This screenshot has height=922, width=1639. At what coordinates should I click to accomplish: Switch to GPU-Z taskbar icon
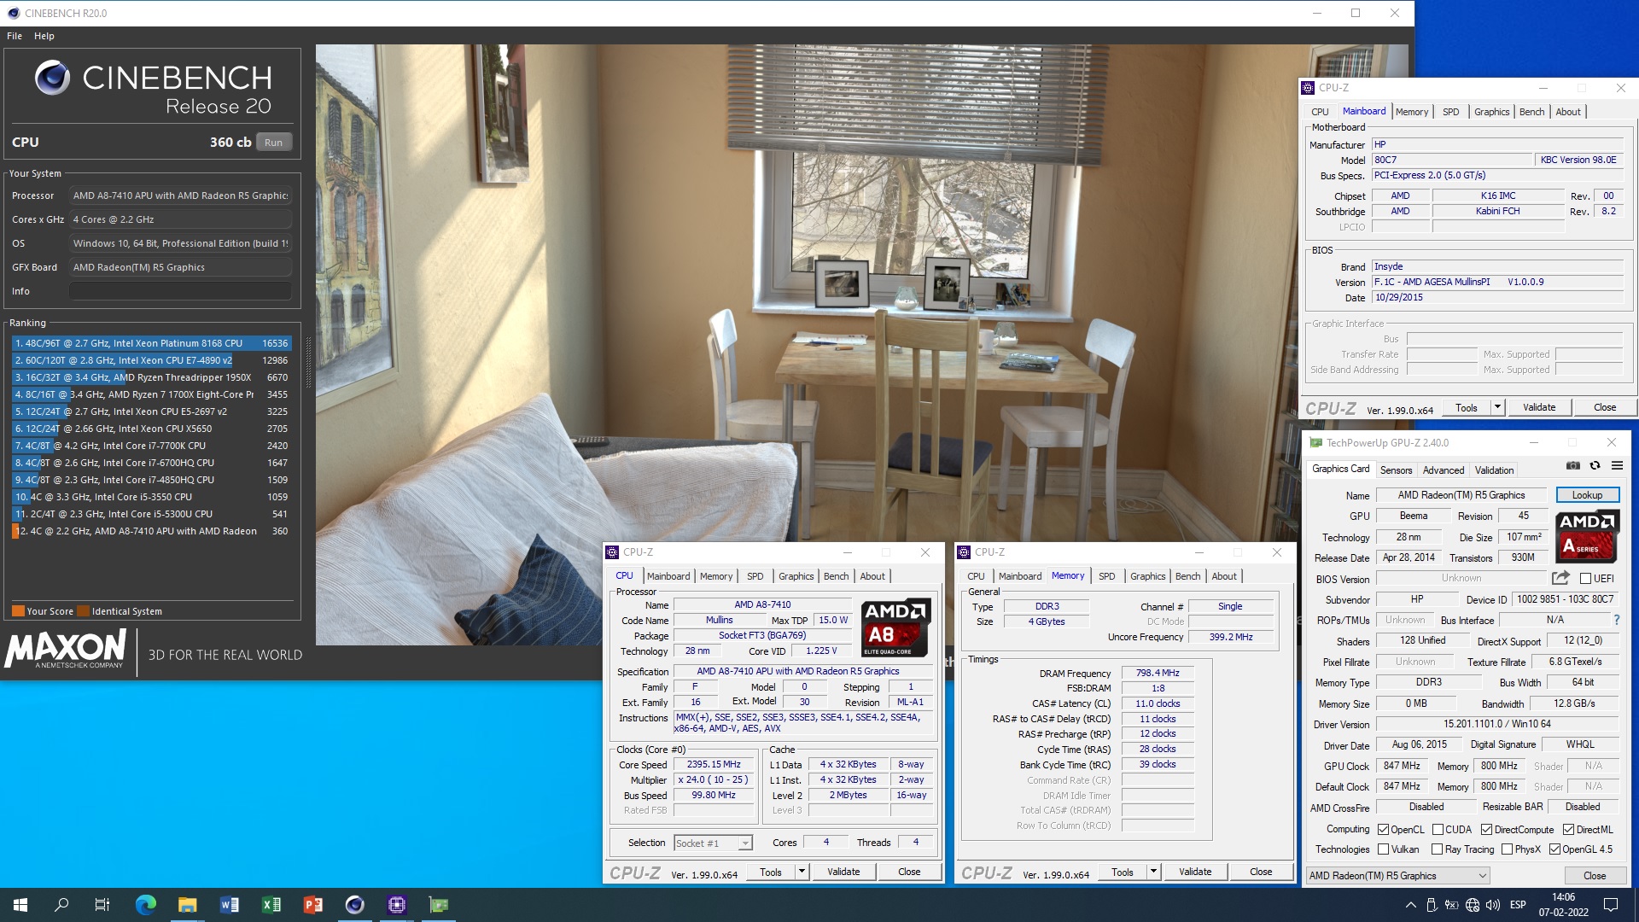tap(438, 905)
